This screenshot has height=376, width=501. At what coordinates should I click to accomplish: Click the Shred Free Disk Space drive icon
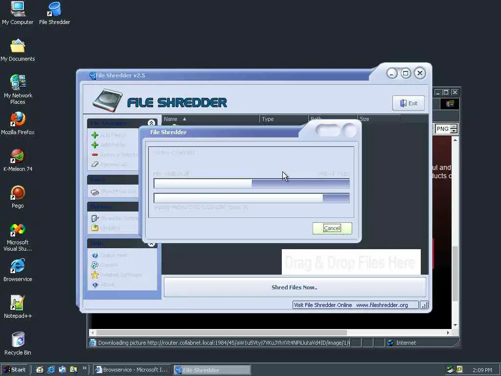pos(95,192)
